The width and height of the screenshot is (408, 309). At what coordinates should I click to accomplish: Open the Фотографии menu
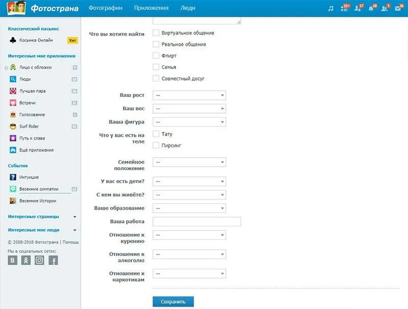coord(106,8)
